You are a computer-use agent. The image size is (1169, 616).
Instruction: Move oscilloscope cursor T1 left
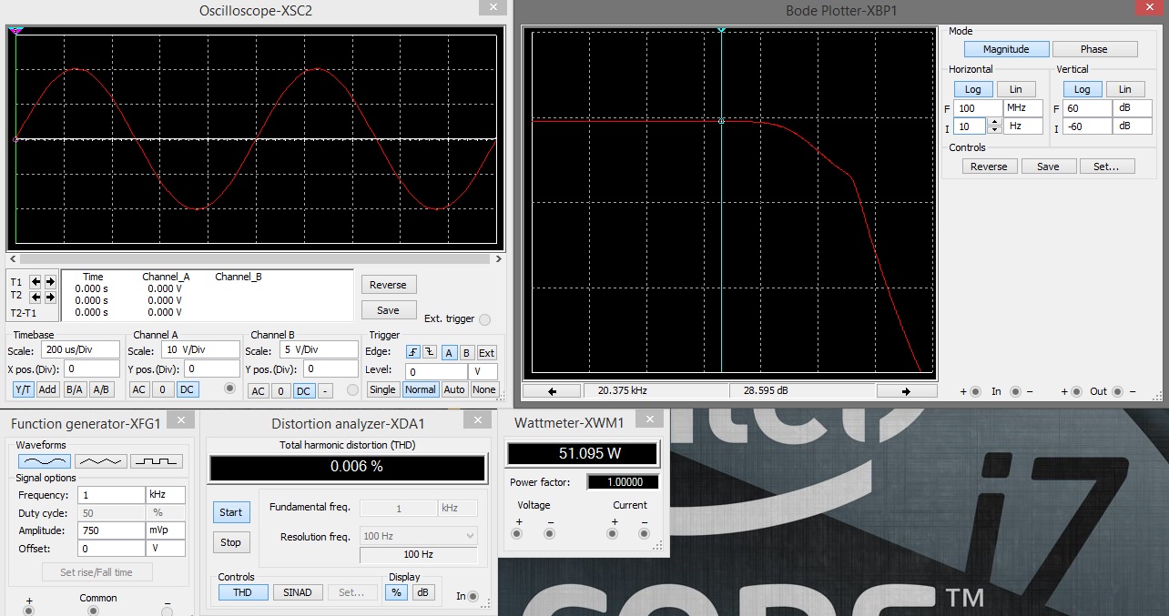[x=36, y=282]
